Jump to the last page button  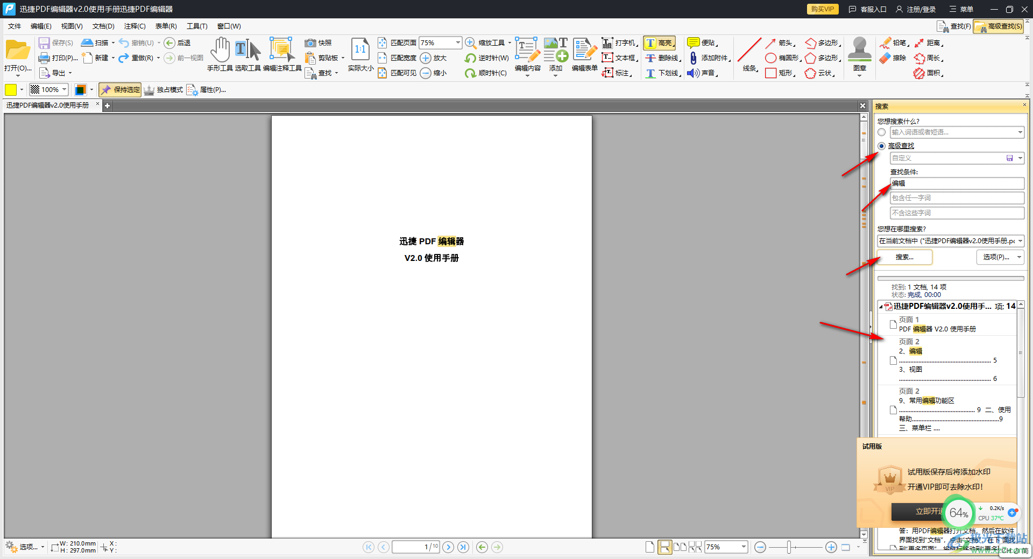coord(463,547)
